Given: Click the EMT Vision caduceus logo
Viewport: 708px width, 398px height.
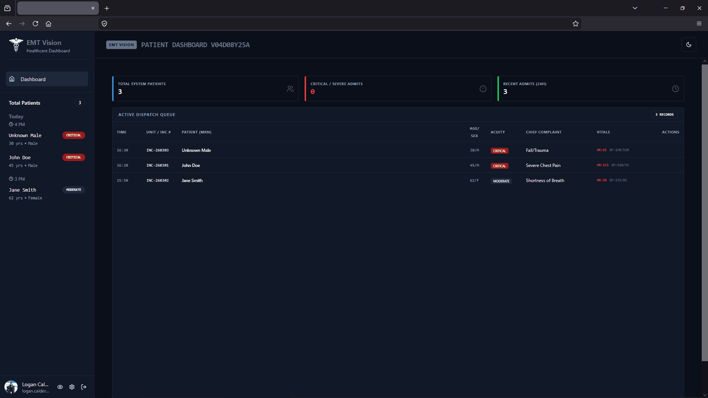Looking at the screenshot, I should pos(15,45).
